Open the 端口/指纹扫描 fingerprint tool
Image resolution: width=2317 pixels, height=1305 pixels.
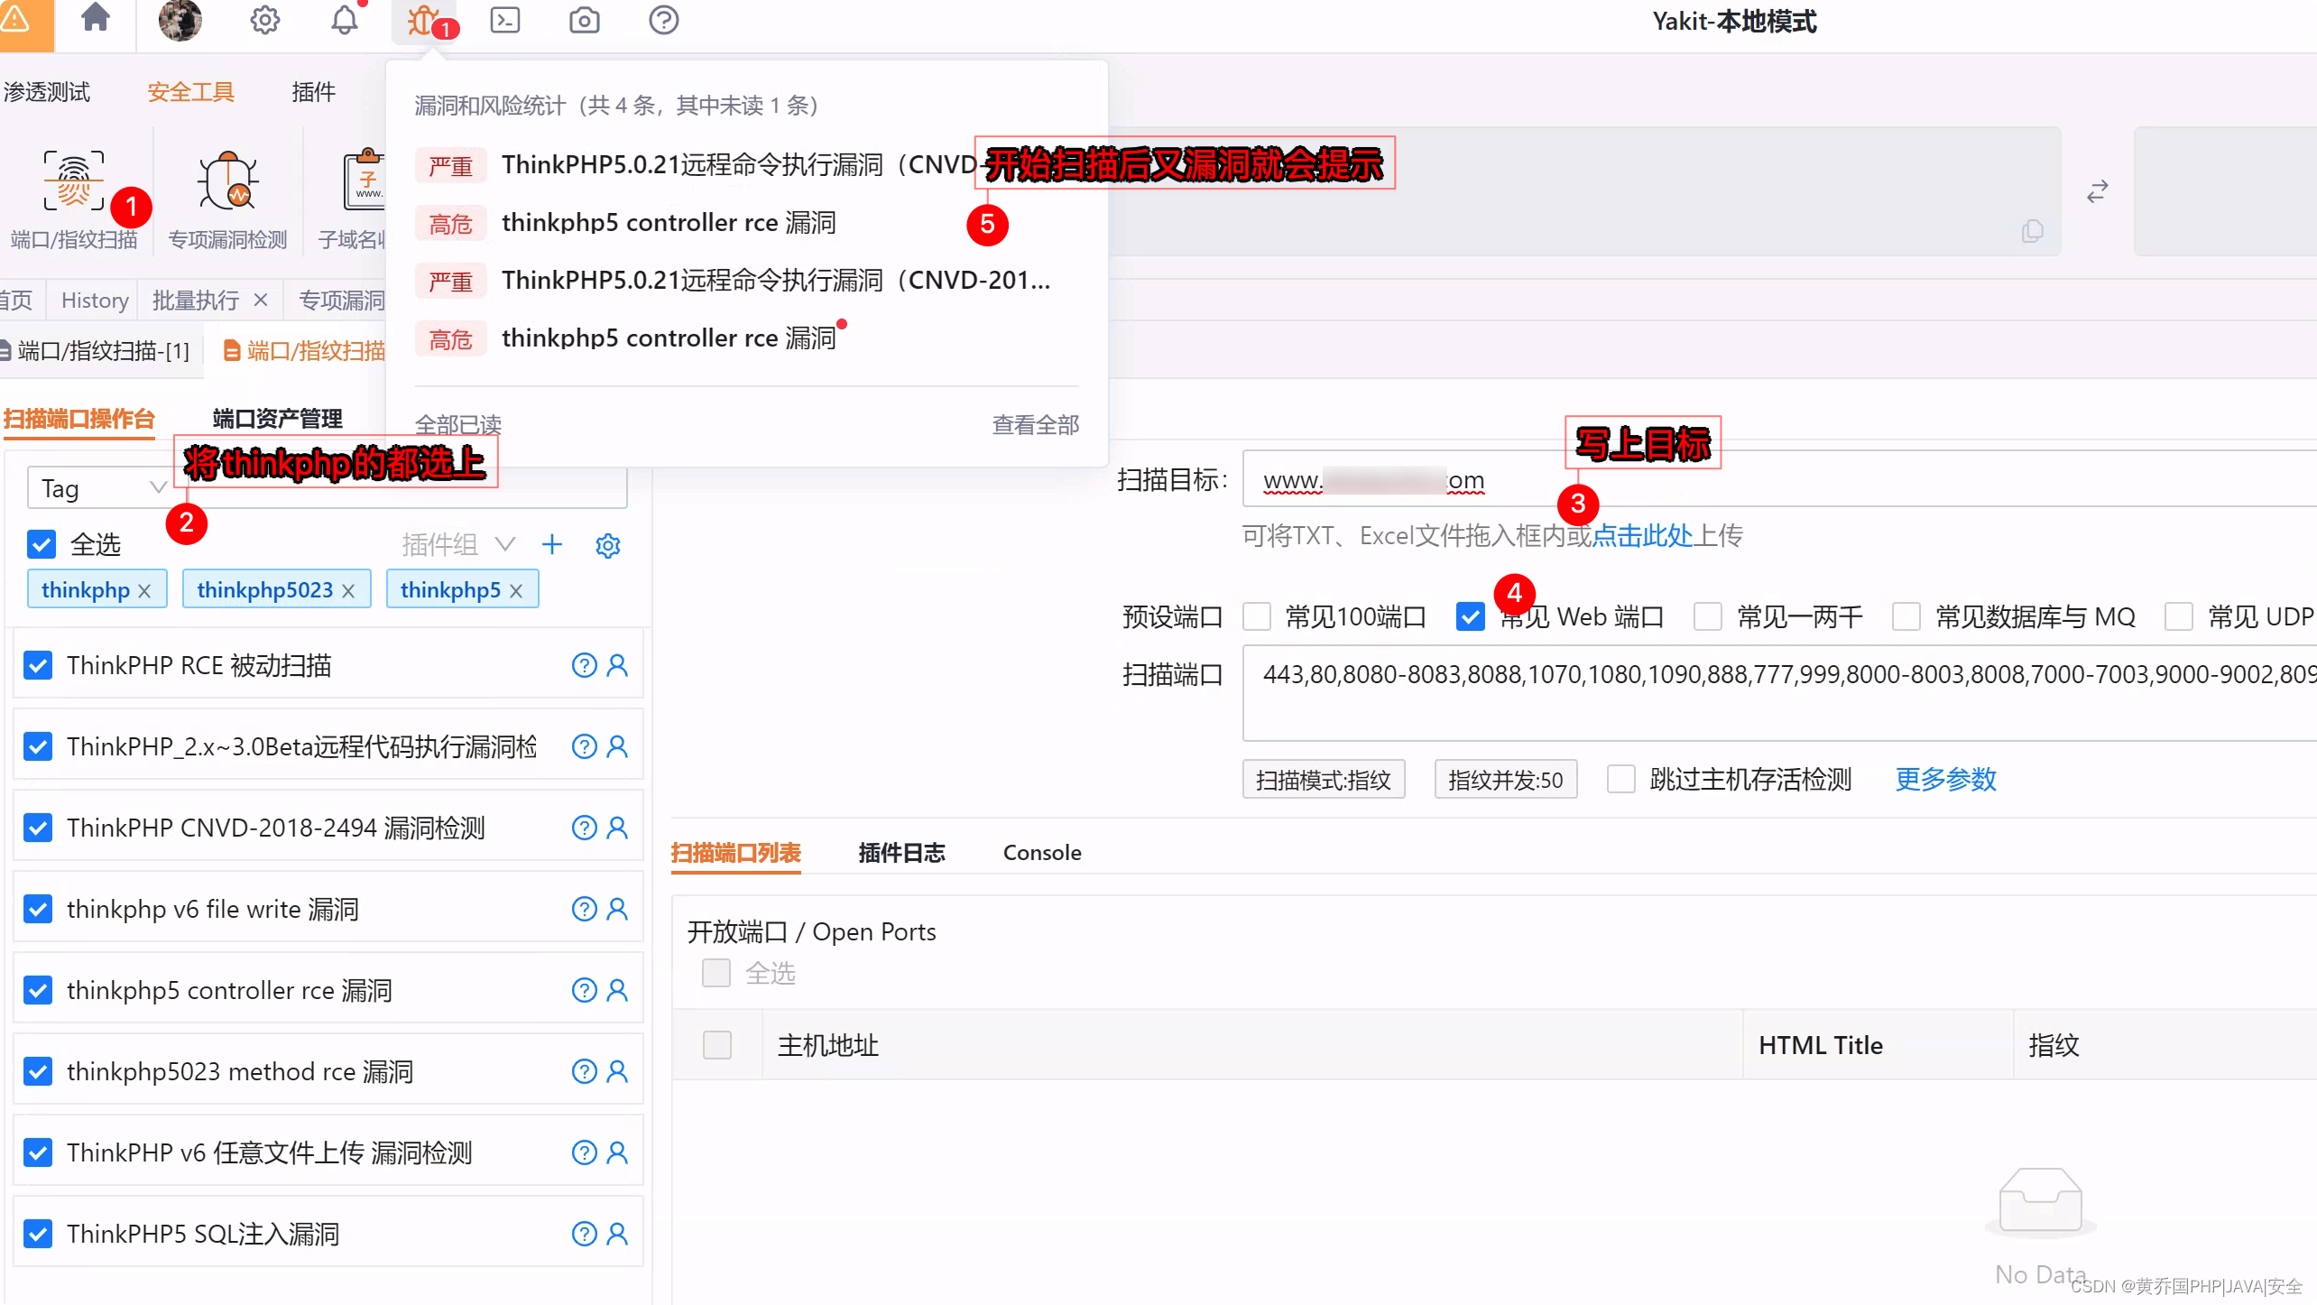73,199
